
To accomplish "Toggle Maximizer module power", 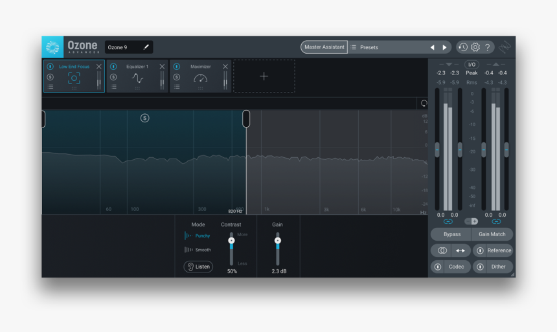I will (x=177, y=67).
